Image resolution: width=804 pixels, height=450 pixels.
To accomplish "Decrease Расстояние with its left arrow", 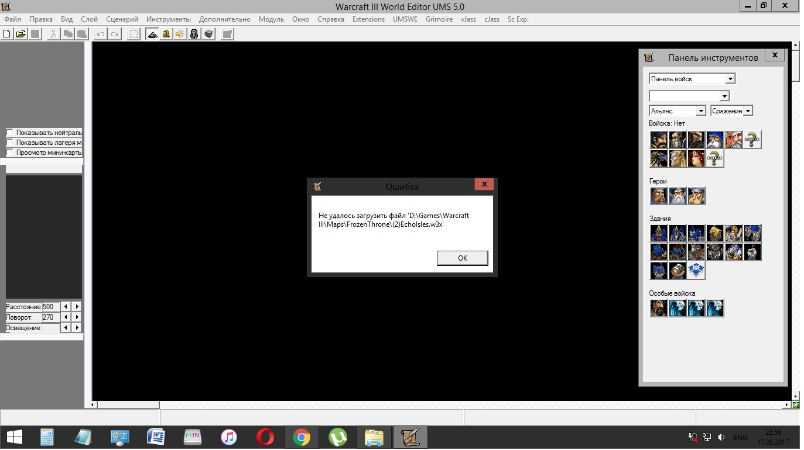I will [66, 307].
